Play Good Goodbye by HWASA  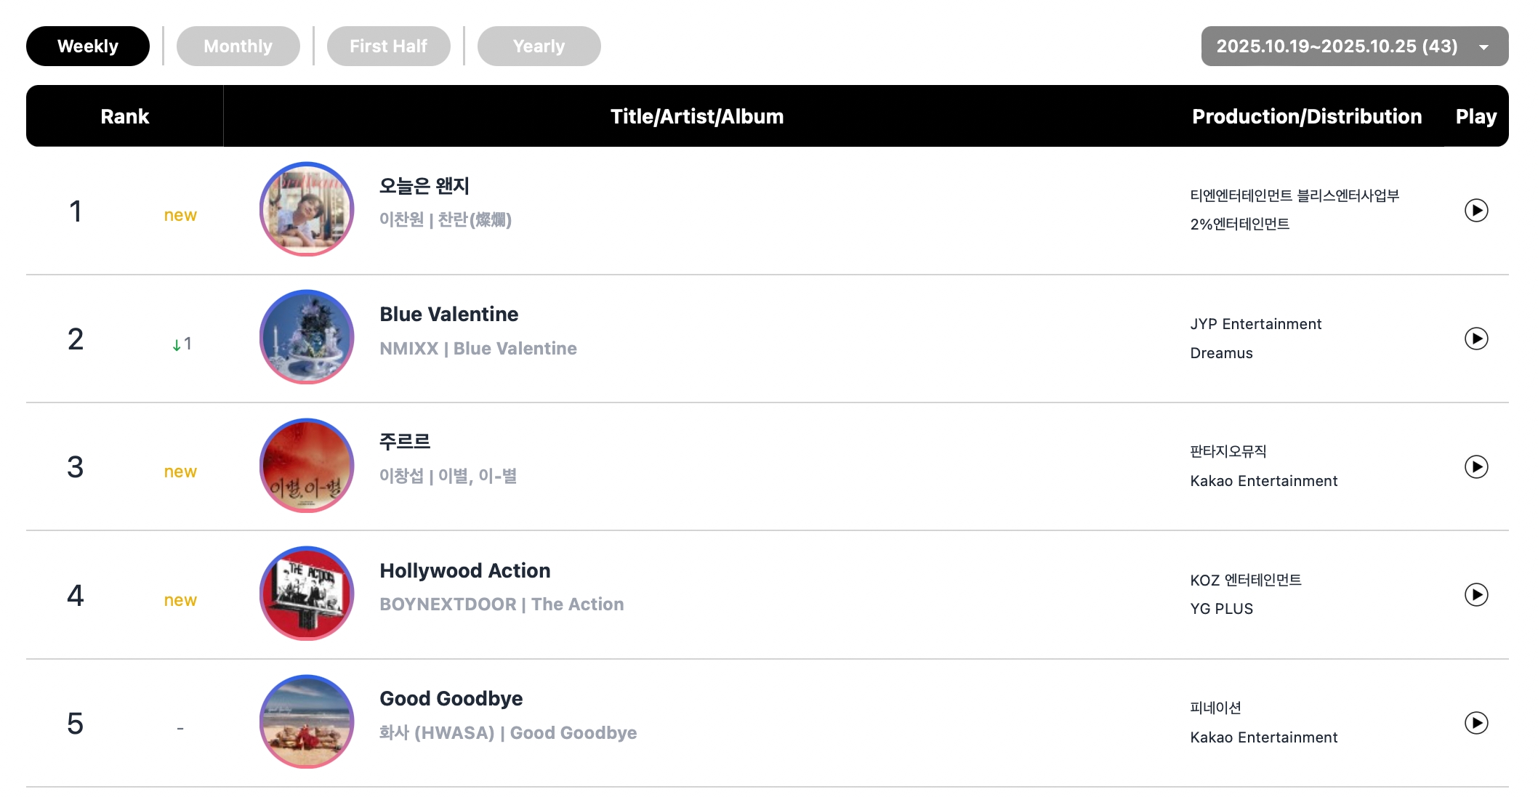pyautogui.click(x=1475, y=723)
